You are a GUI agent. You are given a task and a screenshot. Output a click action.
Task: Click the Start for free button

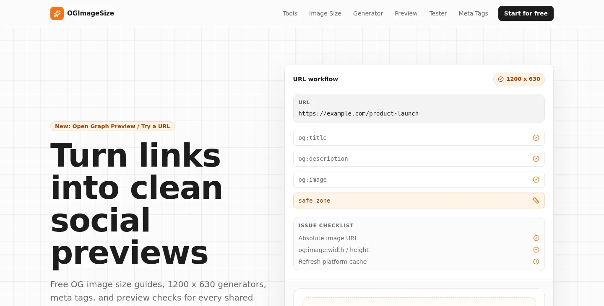point(526,13)
